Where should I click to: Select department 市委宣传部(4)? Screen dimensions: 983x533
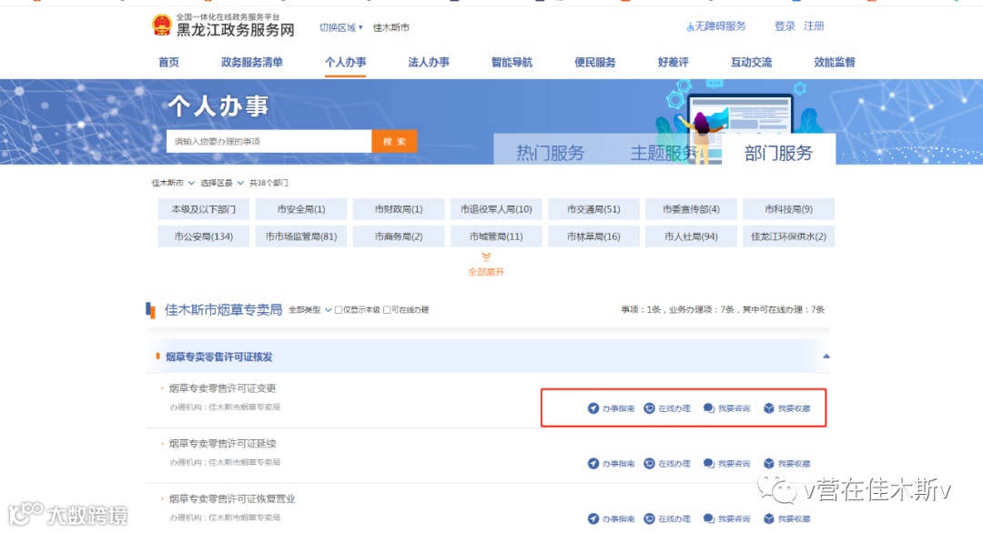click(x=691, y=209)
